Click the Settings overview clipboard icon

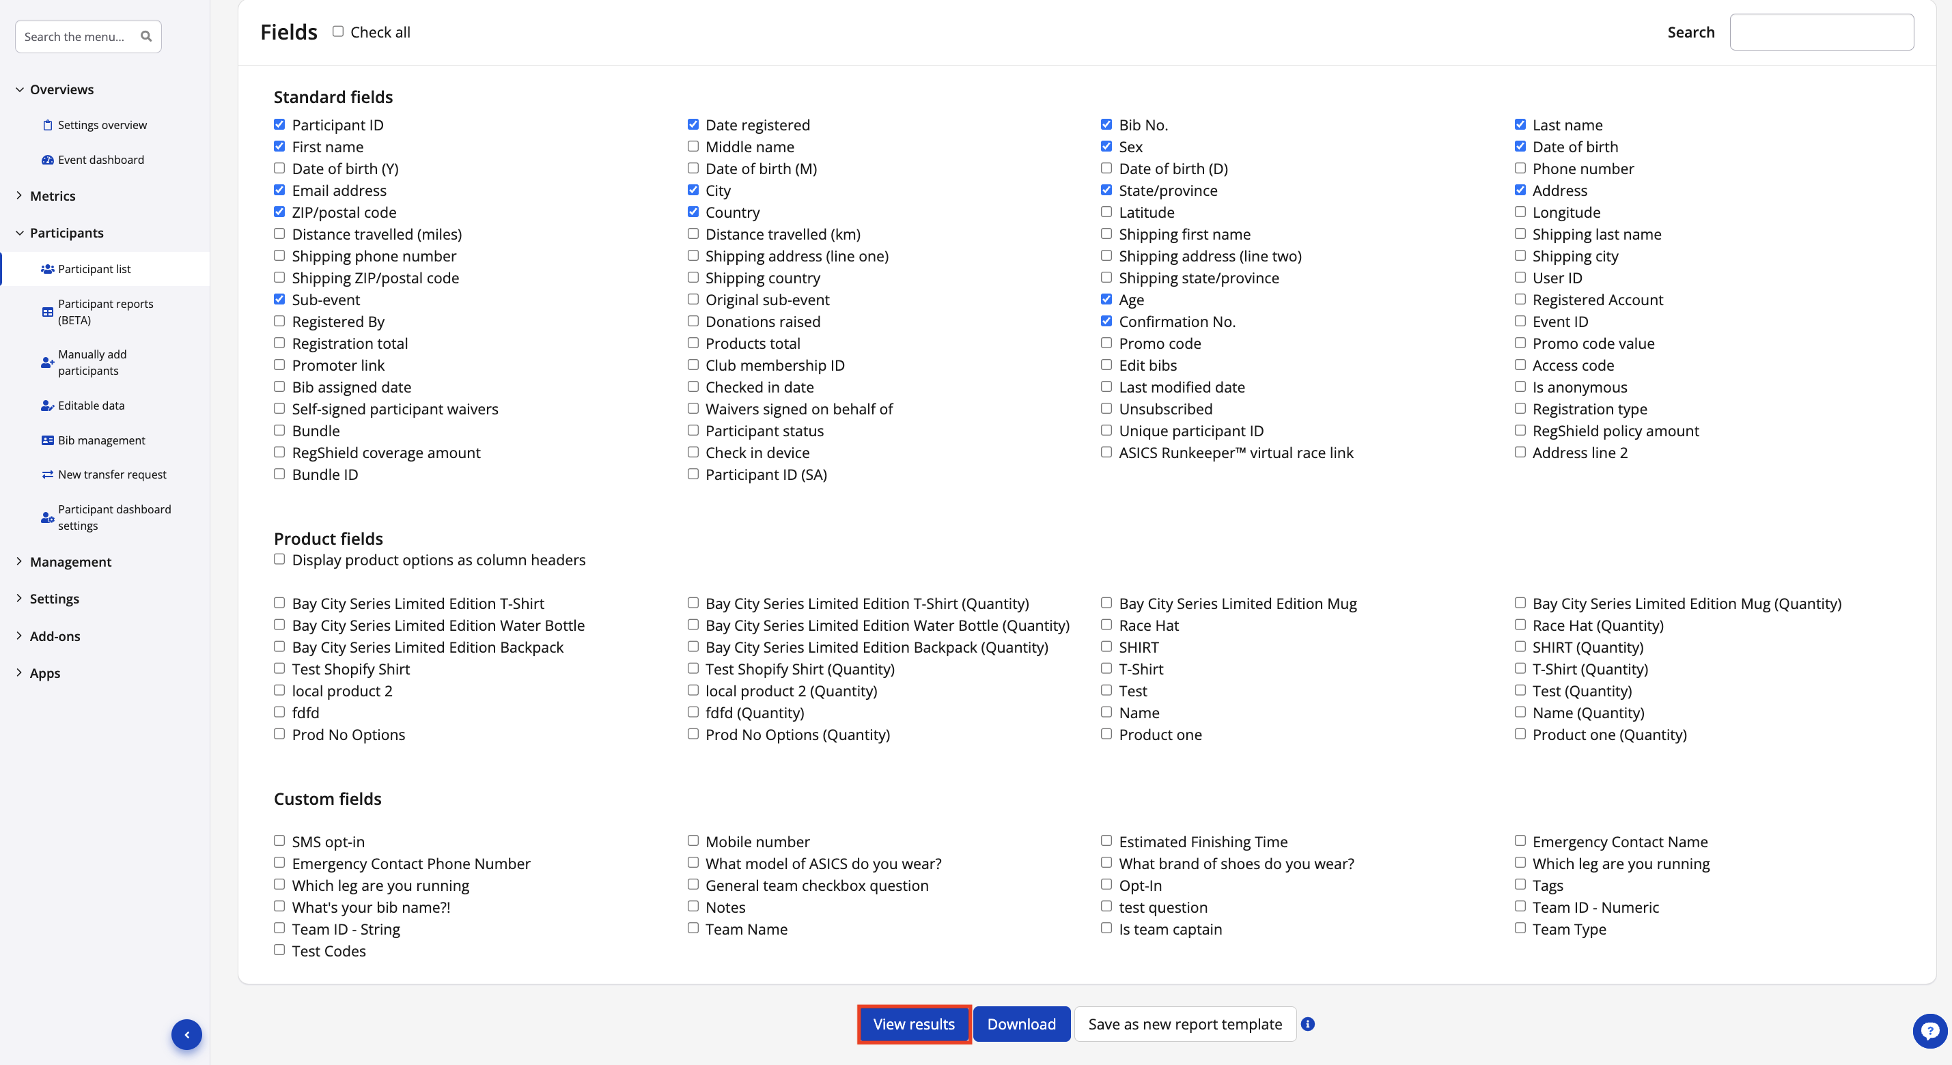(48, 125)
